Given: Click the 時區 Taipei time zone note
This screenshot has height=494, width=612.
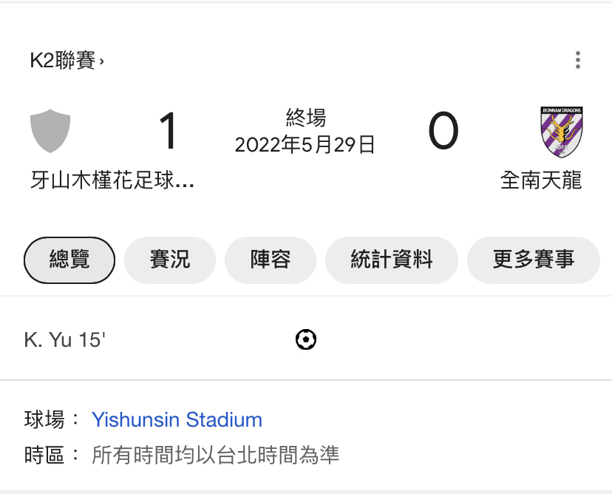Looking at the screenshot, I should point(214,454).
